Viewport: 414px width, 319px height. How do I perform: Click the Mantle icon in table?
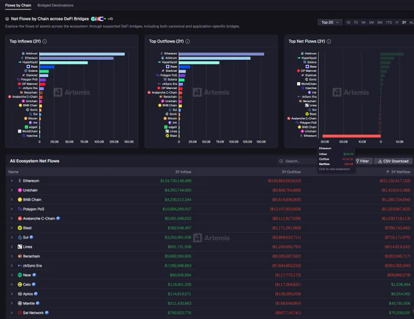click(x=20, y=303)
